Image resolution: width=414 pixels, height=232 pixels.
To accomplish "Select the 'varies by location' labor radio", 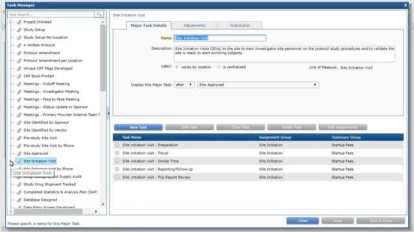I will click(x=177, y=67).
